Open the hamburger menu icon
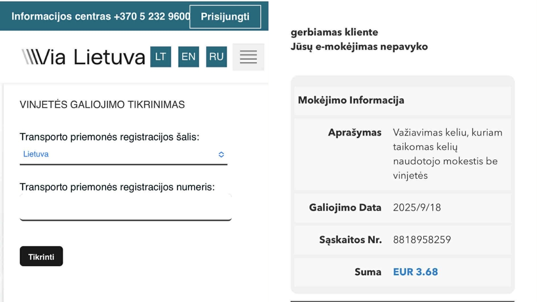Viewport: 537px width, 302px height. click(248, 57)
